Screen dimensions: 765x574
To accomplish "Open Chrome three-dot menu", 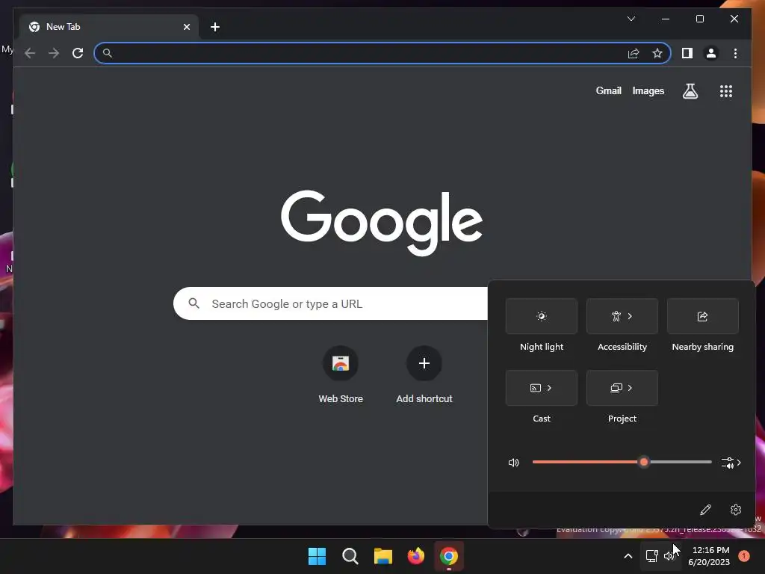I will coord(735,53).
